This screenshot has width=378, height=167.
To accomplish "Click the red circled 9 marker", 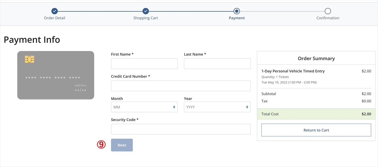I will [x=101, y=145].
